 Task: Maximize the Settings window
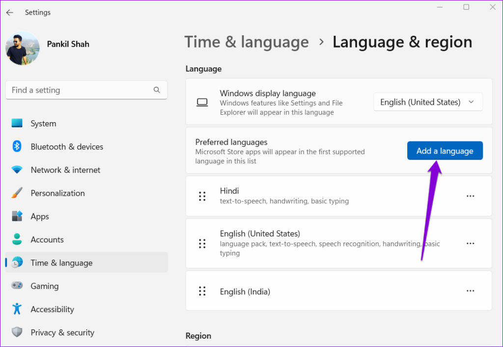(466, 7)
